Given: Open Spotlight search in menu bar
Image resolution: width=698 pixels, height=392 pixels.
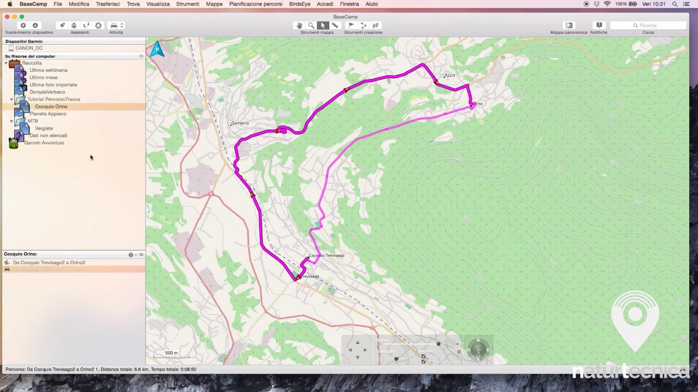Looking at the screenshot, I should (675, 4).
